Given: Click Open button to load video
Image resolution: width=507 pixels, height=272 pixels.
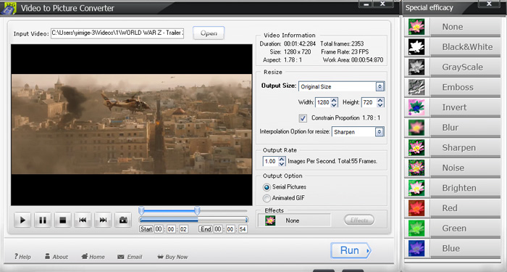Looking at the screenshot, I should (x=209, y=33).
